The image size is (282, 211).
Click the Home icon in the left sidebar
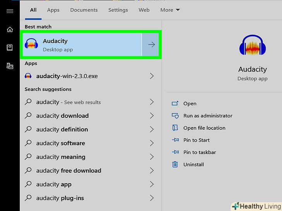click(10, 29)
